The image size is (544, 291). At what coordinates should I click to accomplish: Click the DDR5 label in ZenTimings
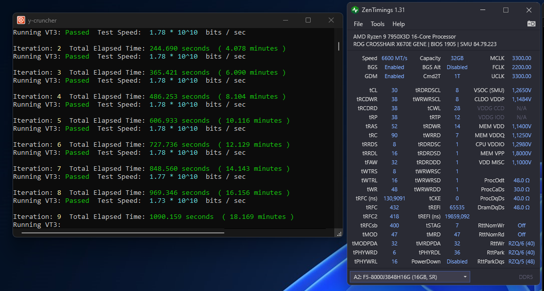tap(525, 277)
